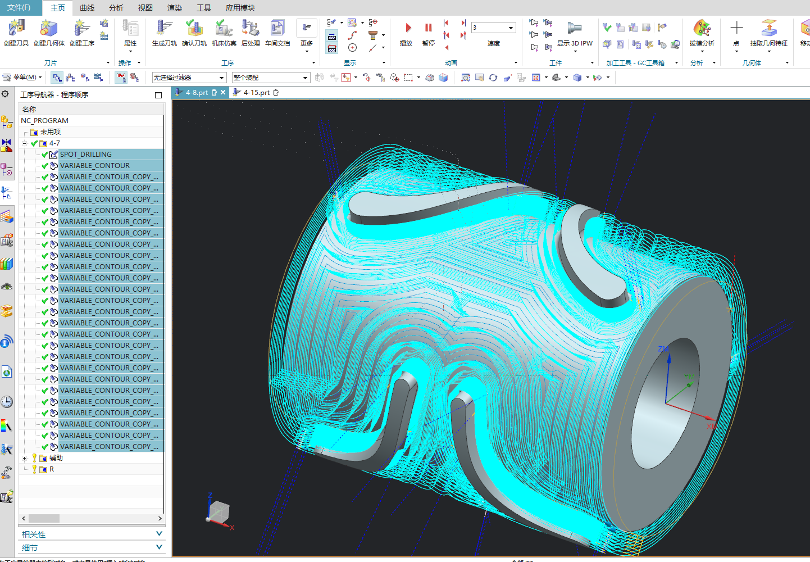Collapse the 4-7 program group
Image resolution: width=810 pixels, height=562 pixels.
click(25, 143)
